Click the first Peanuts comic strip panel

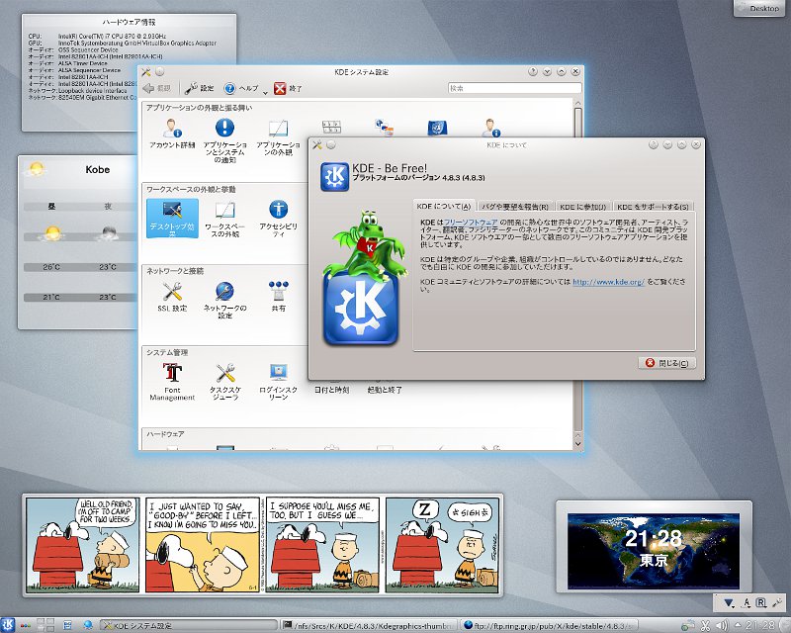click(82, 545)
